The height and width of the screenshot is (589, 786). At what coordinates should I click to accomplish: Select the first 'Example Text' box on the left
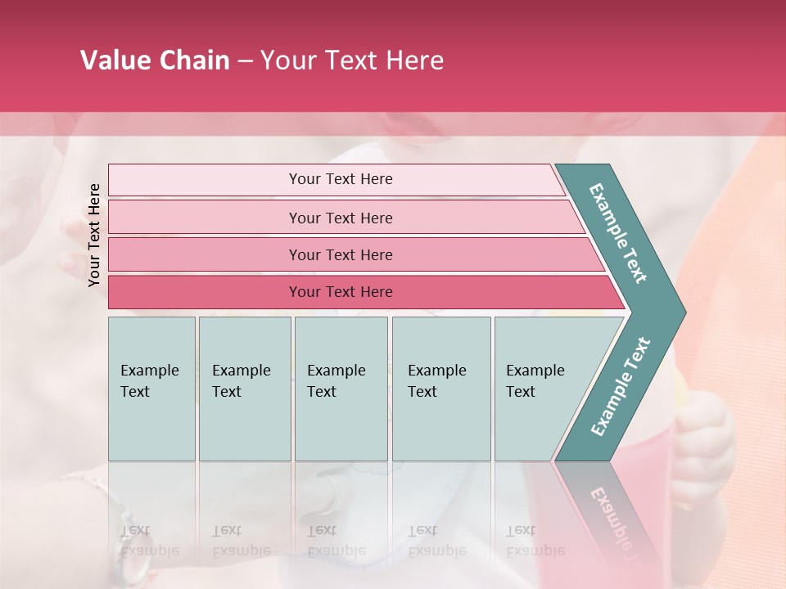coord(151,389)
